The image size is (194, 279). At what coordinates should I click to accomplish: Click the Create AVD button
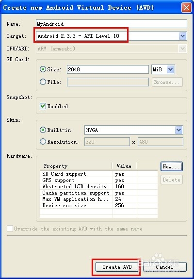coord(117,267)
